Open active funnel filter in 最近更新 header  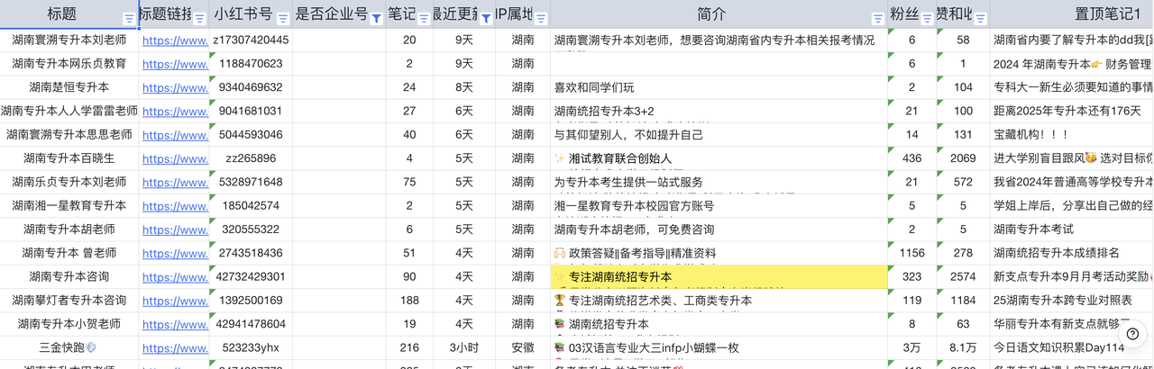tap(486, 18)
